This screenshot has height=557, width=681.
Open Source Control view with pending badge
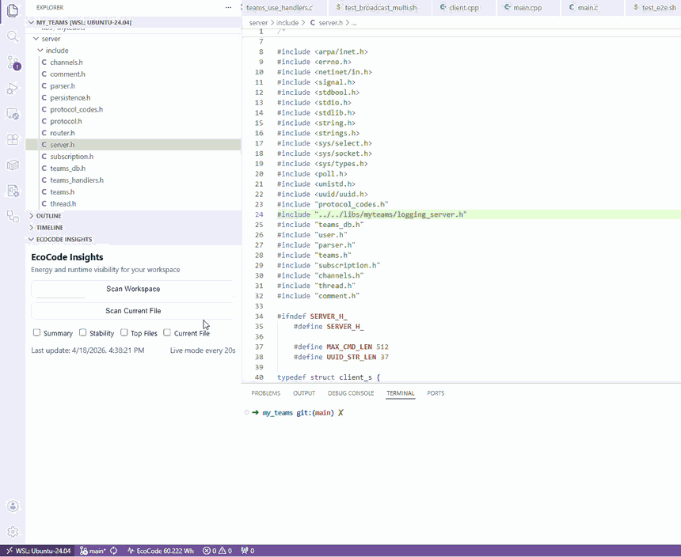pyautogui.click(x=13, y=63)
